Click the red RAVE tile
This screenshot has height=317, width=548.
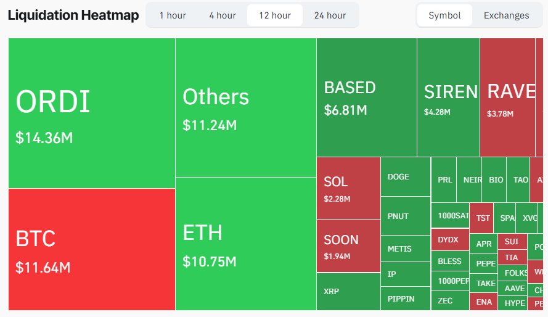click(x=507, y=97)
